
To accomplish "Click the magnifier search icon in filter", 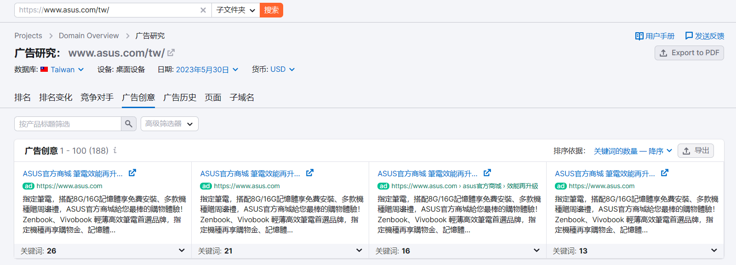I will pos(129,124).
